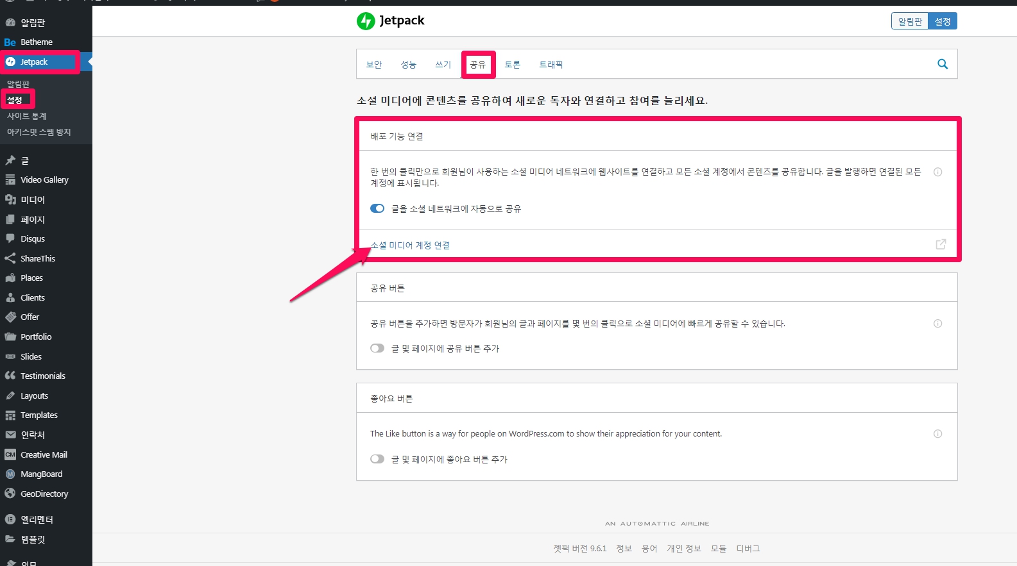Open ShareThis from the sidebar menu
Screen dimensions: 1017x566
(37, 258)
